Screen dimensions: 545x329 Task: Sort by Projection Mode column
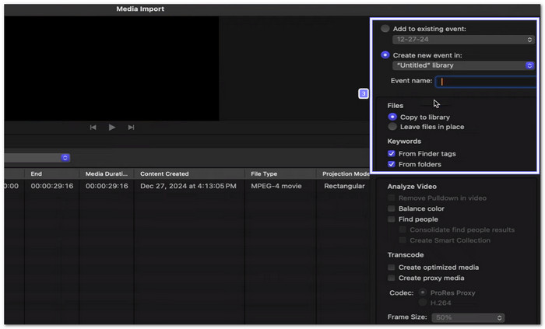343,174
